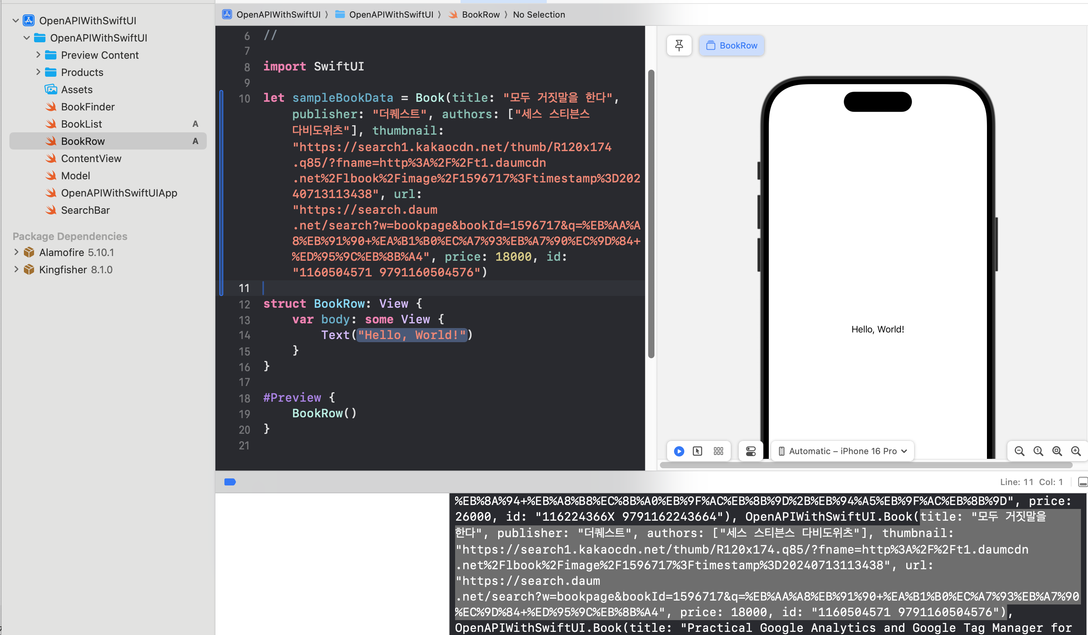This screenshot has height=635, width=1088.
Task: Click BookRow in the jump bar
Action: coord(480,14)
